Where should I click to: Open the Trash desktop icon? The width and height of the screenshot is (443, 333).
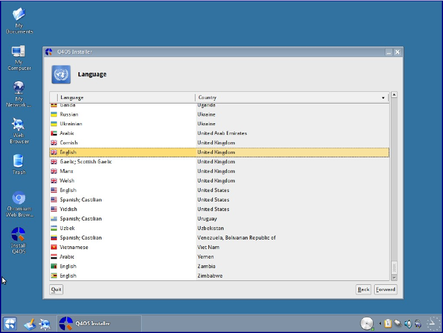point(18,165)
